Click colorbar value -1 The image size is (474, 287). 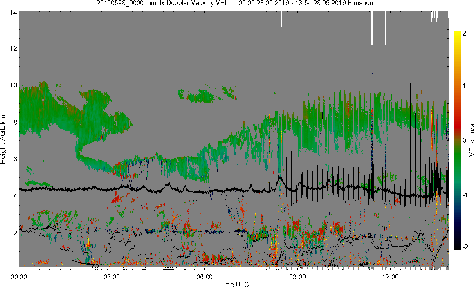[x=465, y=195]
